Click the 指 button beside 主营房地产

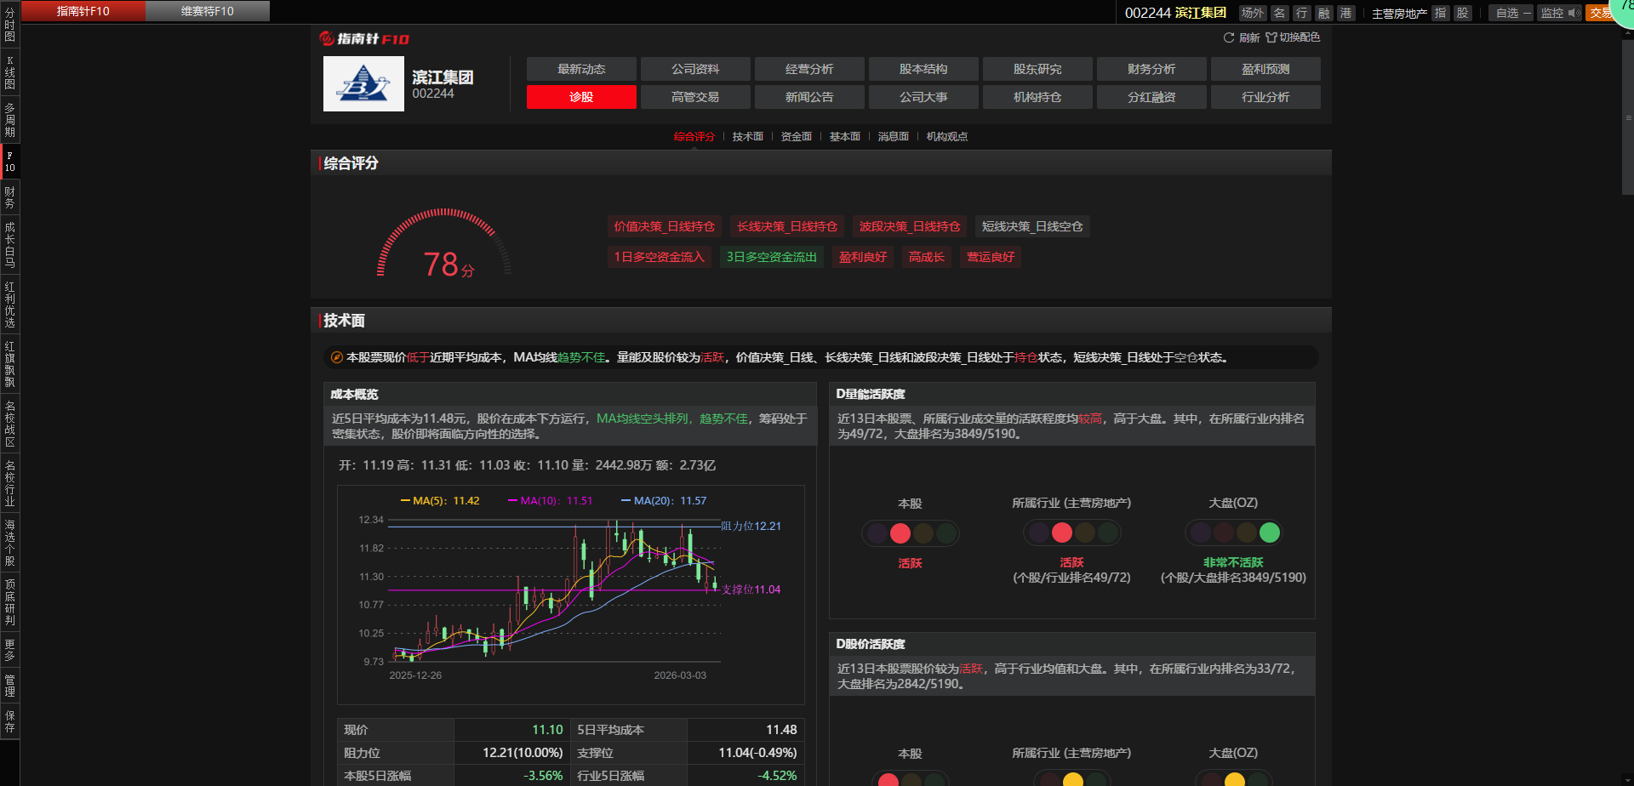(x=1441, y=13)
